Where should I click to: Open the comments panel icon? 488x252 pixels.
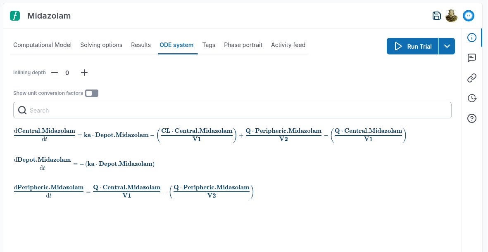click(472, 58)
